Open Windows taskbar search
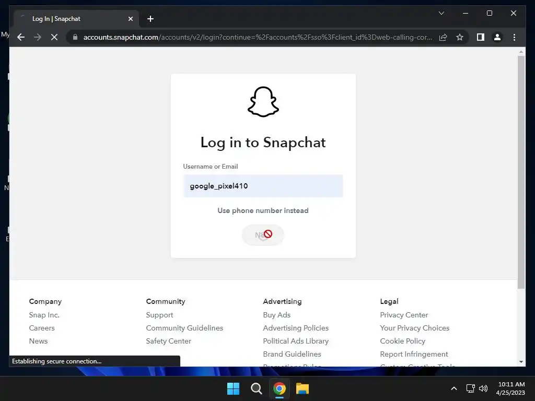This screenshot has width=535, height=401. (256, 388)
